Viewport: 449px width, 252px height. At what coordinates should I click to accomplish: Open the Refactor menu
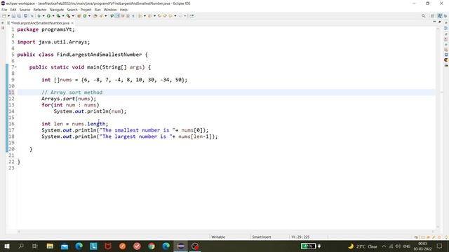point(40,10)
